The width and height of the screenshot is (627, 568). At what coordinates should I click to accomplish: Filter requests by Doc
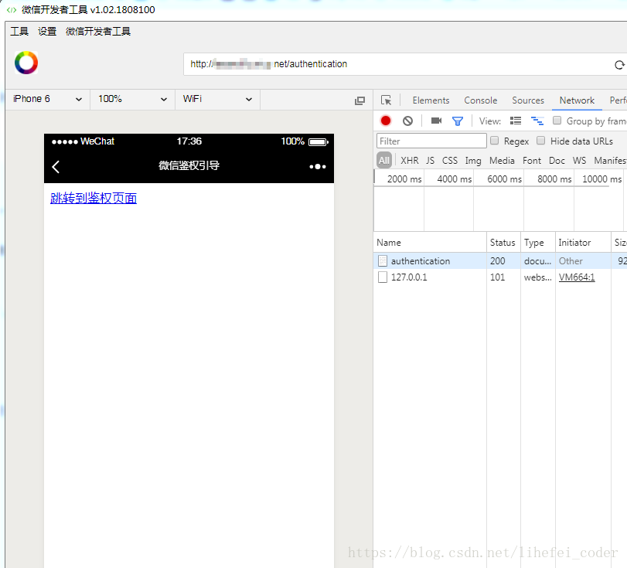click(557, 161)
